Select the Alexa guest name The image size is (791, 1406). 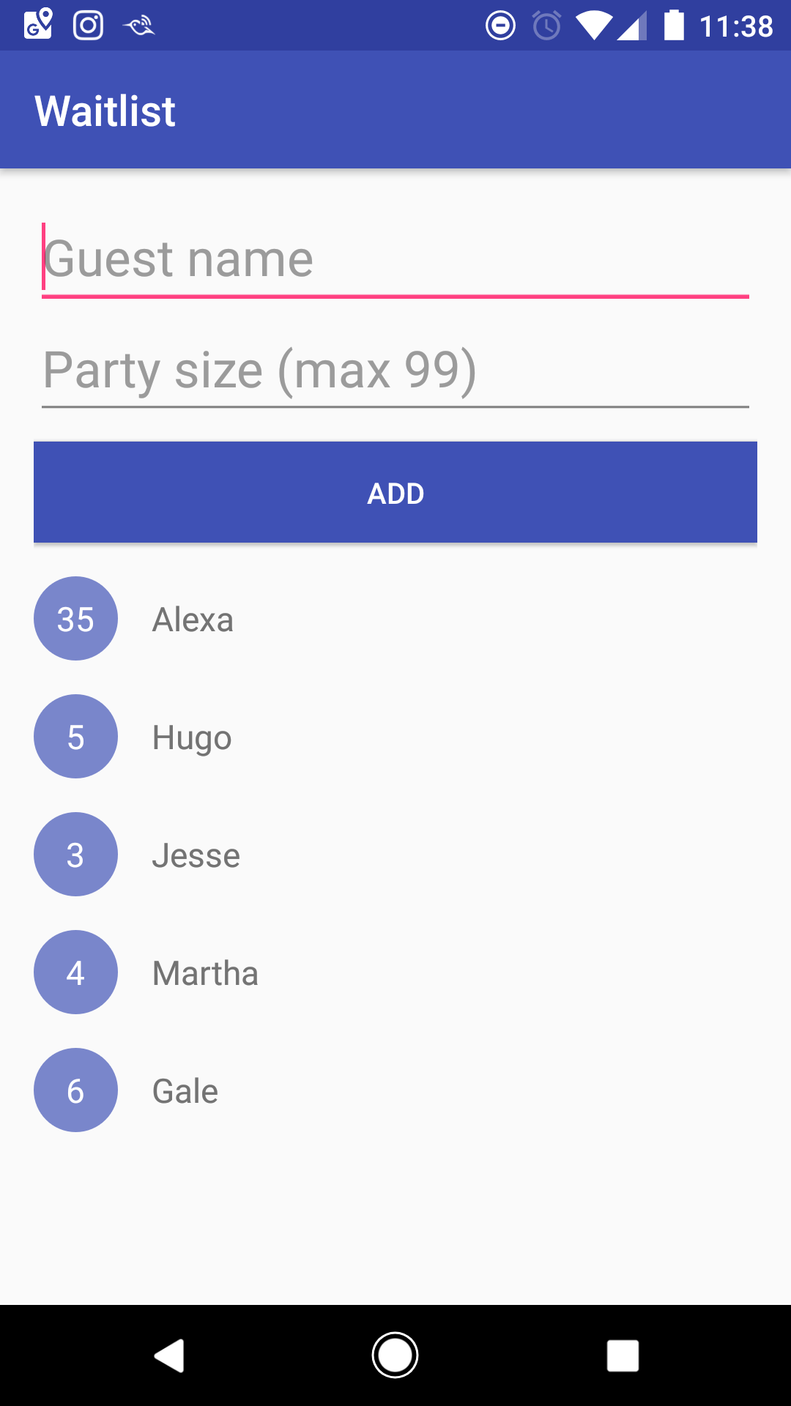pyautogui.click(x=193, y=620)
